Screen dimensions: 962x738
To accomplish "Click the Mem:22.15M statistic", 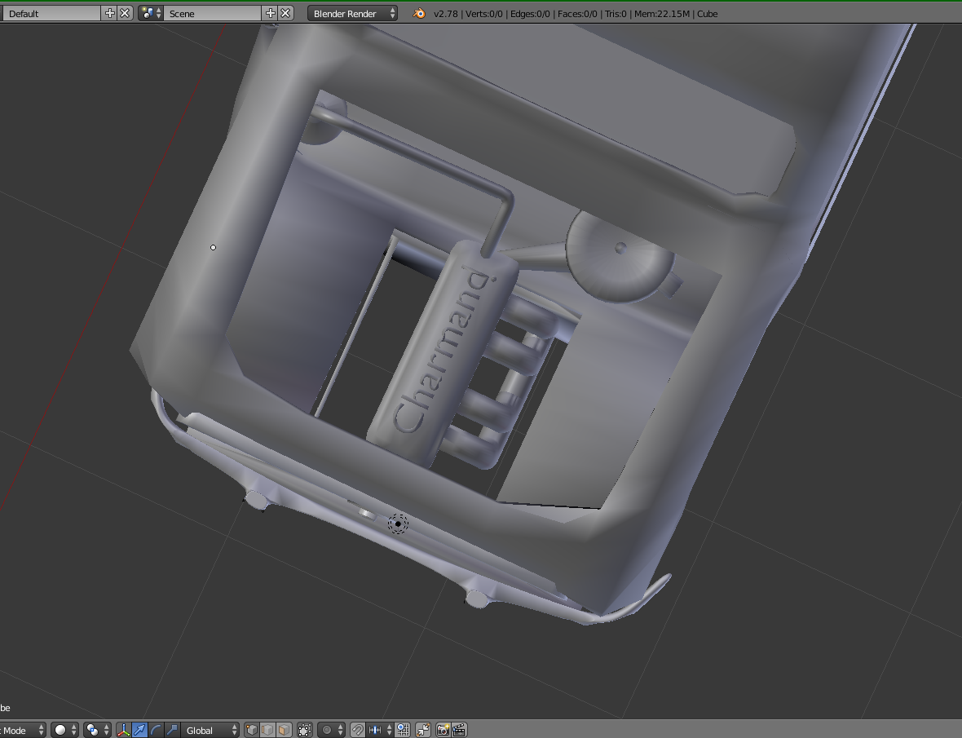I will coord(662,14).
